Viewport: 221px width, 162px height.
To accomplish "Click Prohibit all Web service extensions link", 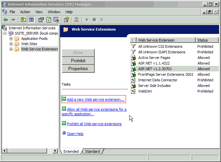I will pyautogui.click(x=94, y=124).
